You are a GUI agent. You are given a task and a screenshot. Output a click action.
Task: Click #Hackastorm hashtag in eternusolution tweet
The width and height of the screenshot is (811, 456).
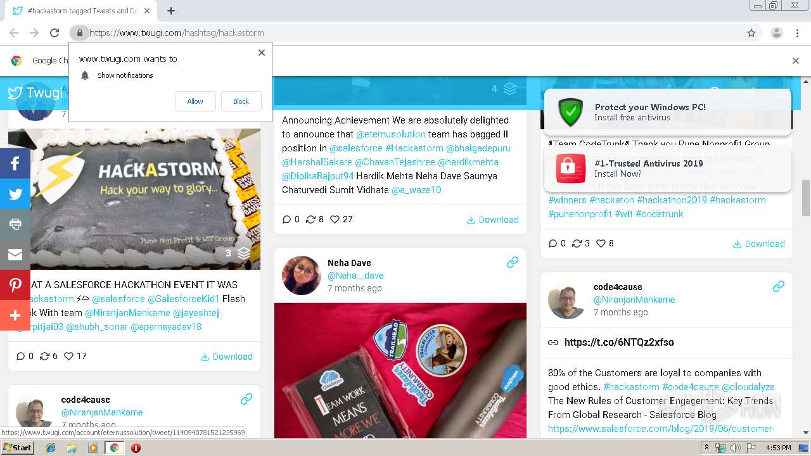tap(414, 148)
